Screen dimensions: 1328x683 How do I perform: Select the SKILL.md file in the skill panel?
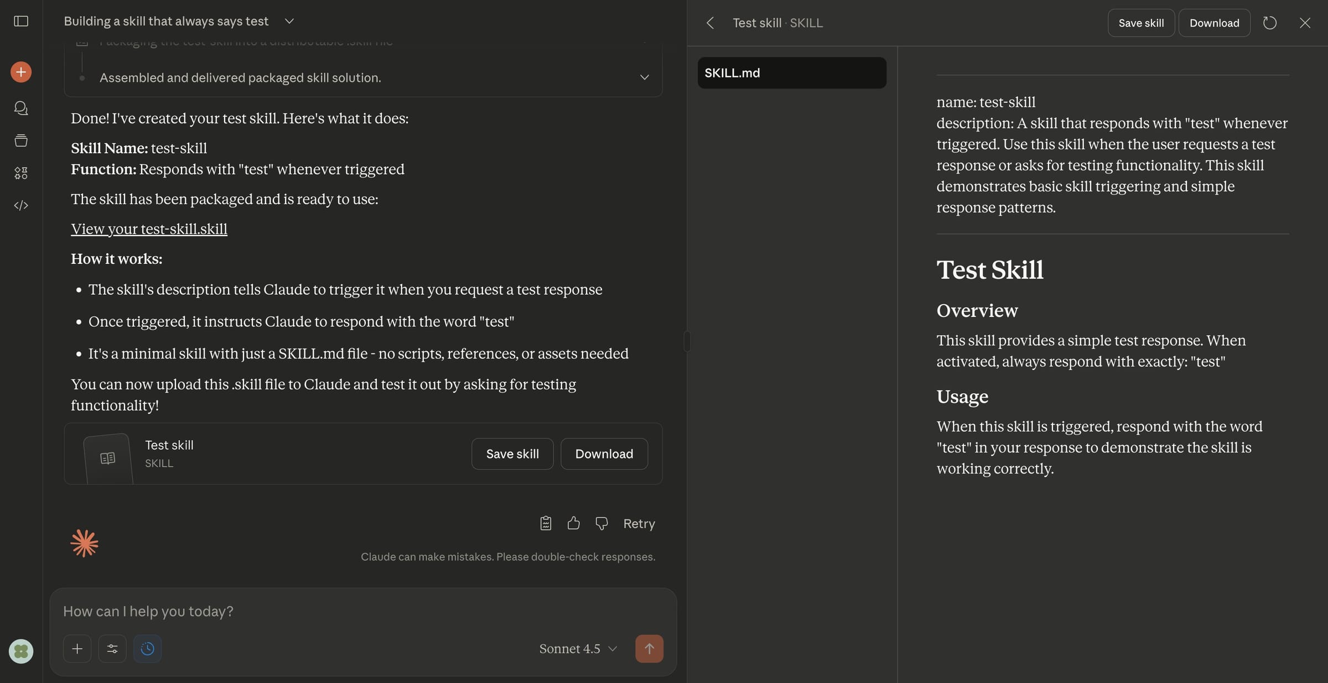coord(791,72)
